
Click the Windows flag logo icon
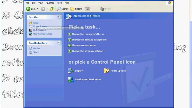(x=170, y=3)
